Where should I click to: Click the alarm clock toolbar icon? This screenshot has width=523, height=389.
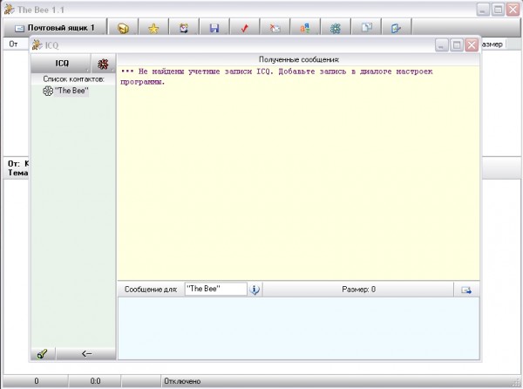pyautogui.click(x=184, y=29)
